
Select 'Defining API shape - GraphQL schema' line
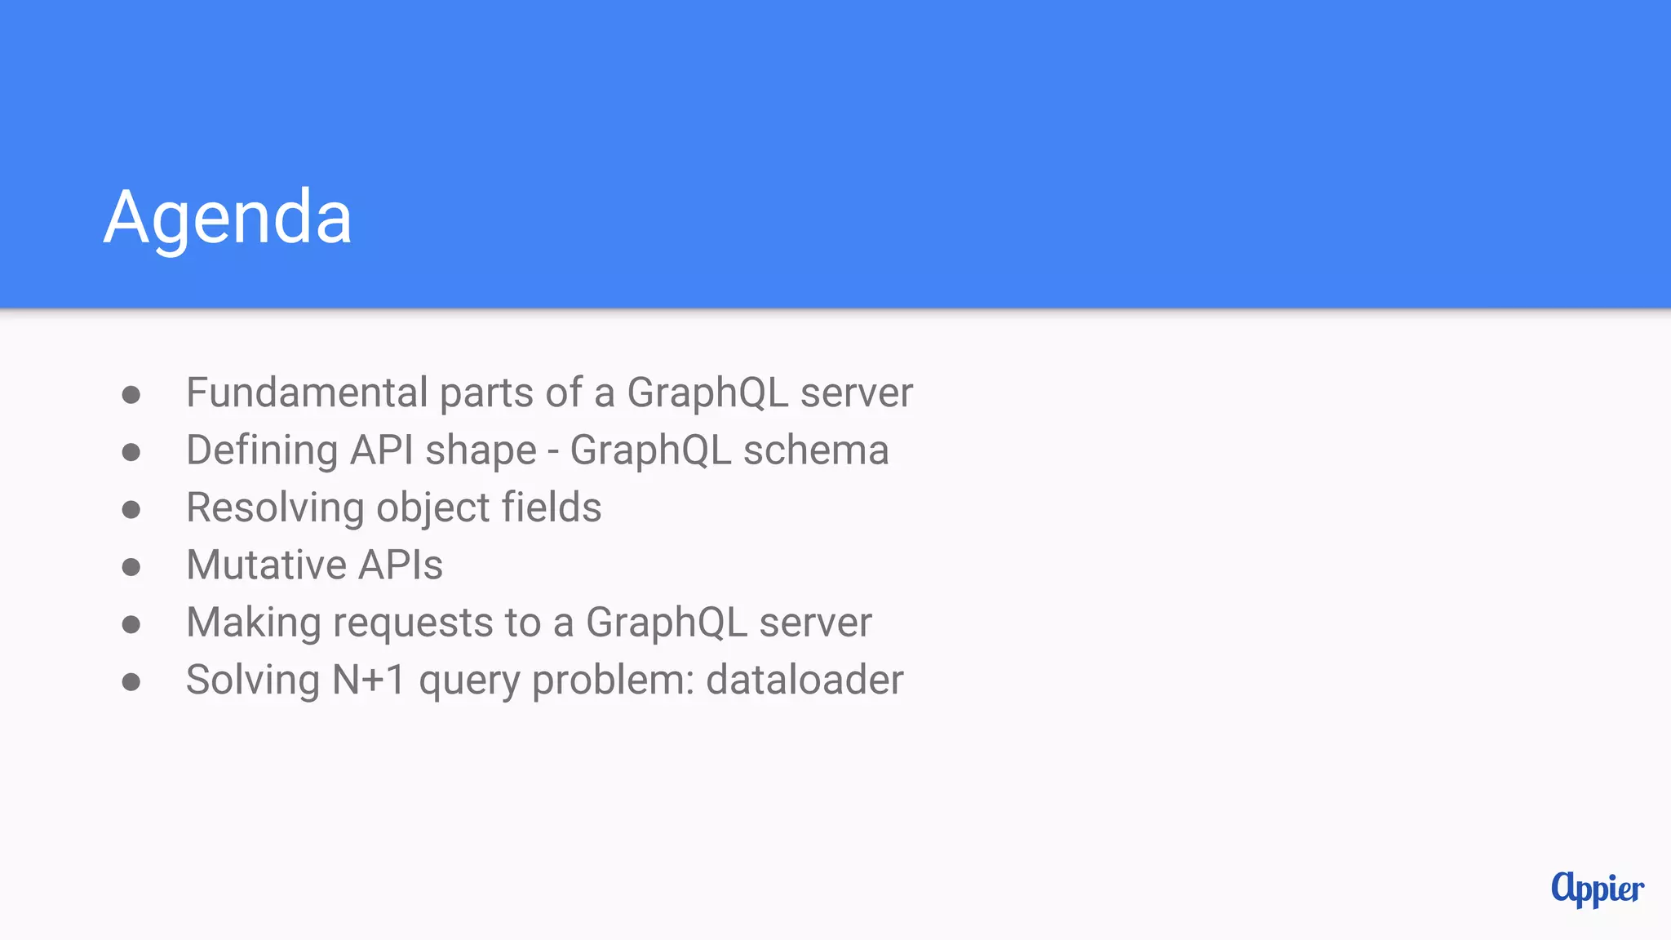point(537,450)
